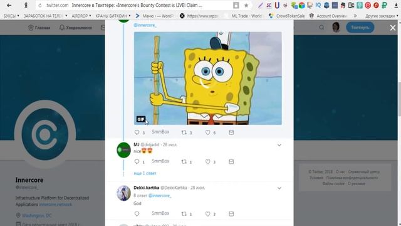Viewport: 401px width, 226px height.
Task: Click the IQ extension icon
Action: coord(318,5)
